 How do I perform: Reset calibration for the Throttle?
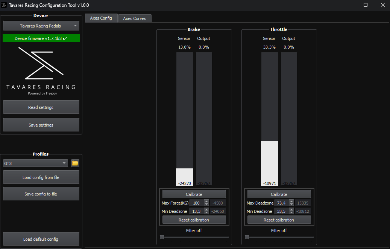279,220
